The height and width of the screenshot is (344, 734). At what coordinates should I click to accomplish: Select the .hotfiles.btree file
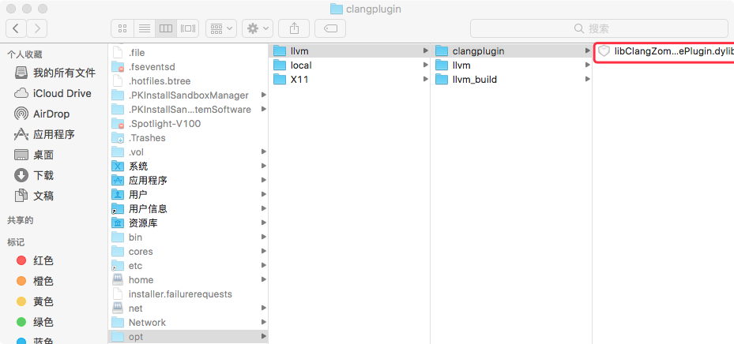pos(188,80)
